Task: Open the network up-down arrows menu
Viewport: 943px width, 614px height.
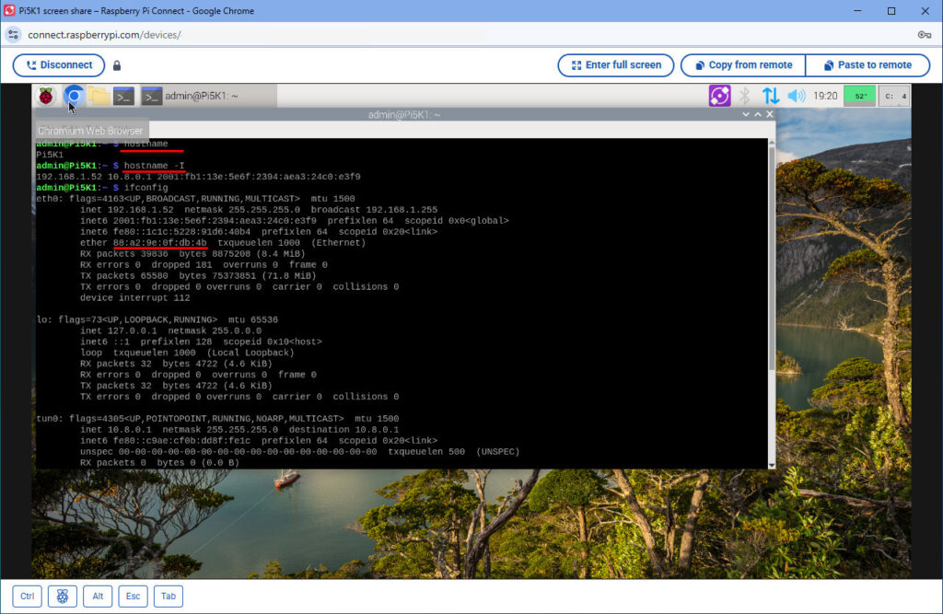Action: point(771,96)
